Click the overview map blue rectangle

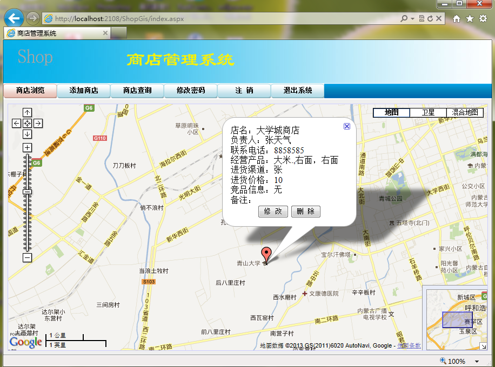[x=457, y=320]
